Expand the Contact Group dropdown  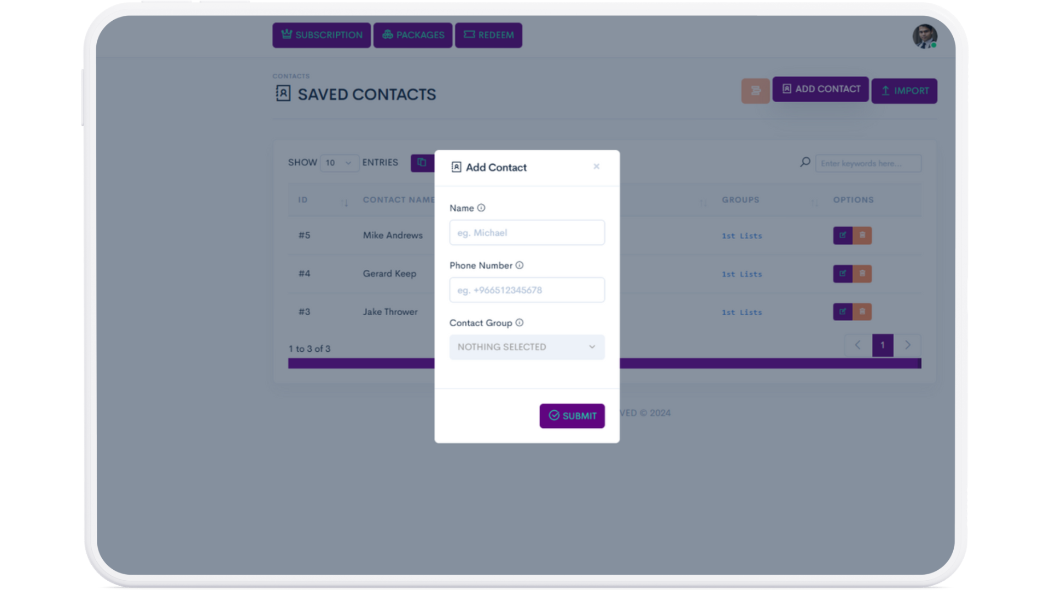click(527, 347)
